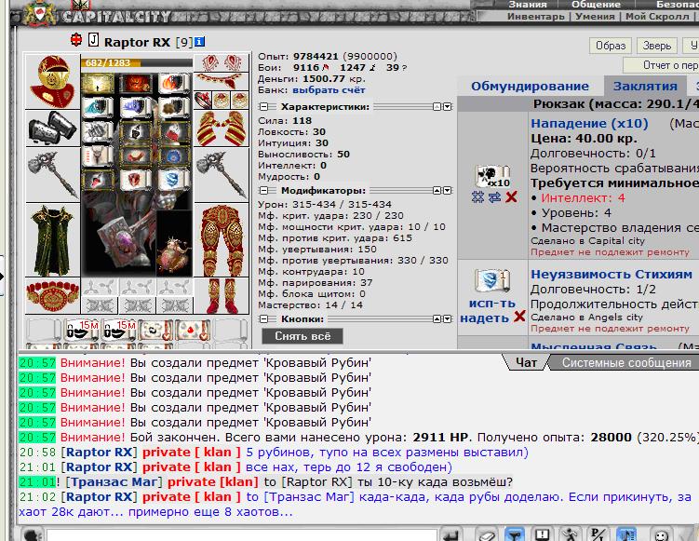Click the earrings equipment slot
Screen dimensions: 699x541
click(222, 63)
